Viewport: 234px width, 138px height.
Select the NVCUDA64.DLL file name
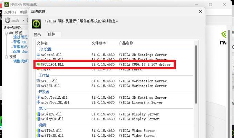tap(52, 65)
